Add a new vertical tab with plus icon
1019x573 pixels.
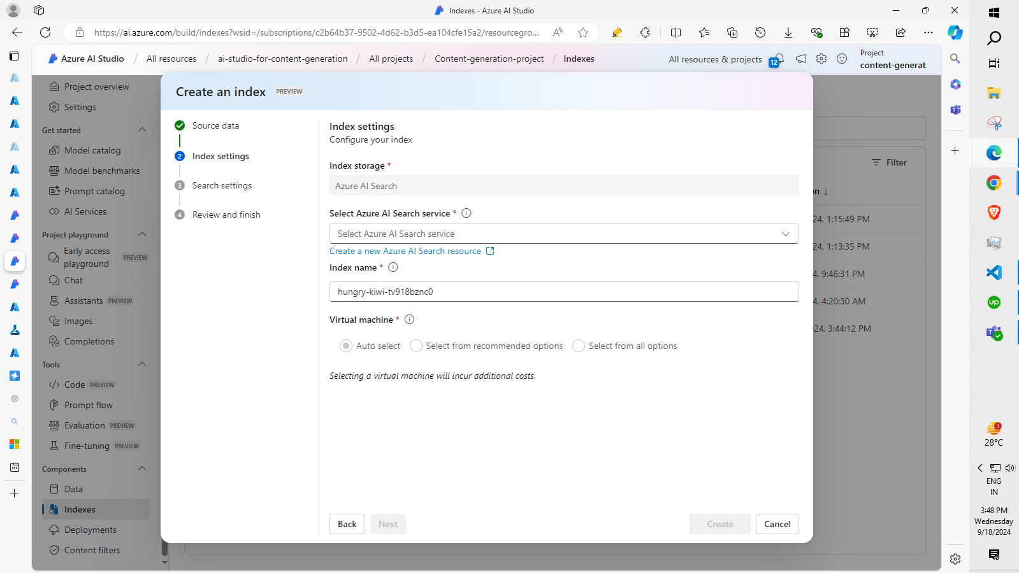click(15, 493)
